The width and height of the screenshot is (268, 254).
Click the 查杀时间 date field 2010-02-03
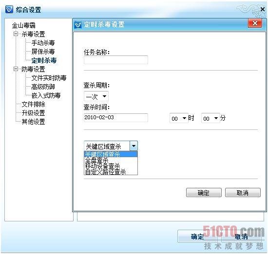click(x=116, y=118)
